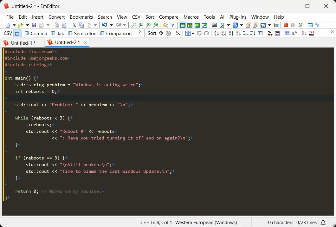This screenshot has height=227, width=336.
Task: Expand the Redo history dropdown arrow
Action: (x=125, y=25)
